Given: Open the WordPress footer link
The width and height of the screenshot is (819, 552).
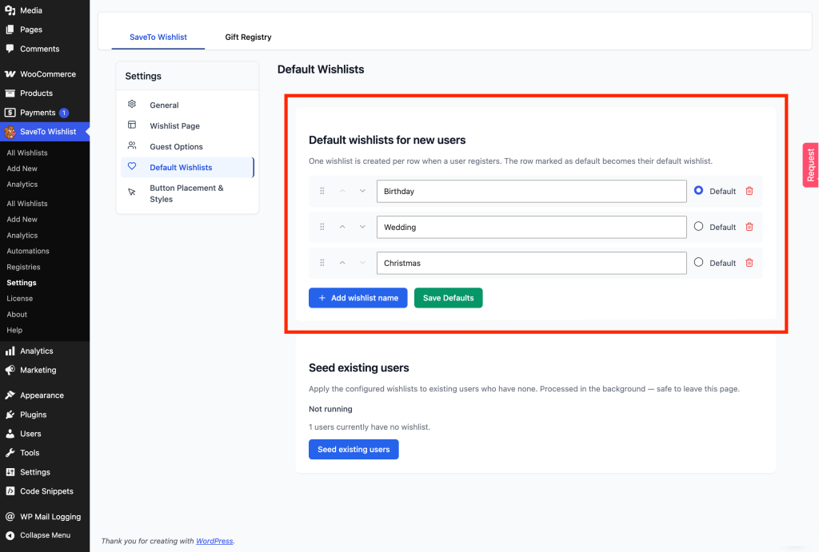Looking at the screenshot, I should [214, 541].
